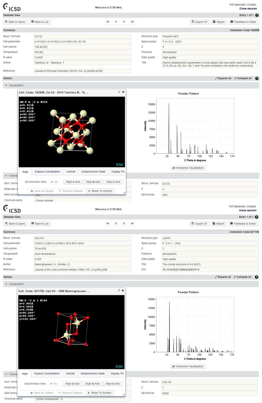This screenshot has width=262, height=403.
Task: Go to next entry on code 182988 page
Action: [x=124, y=22]
